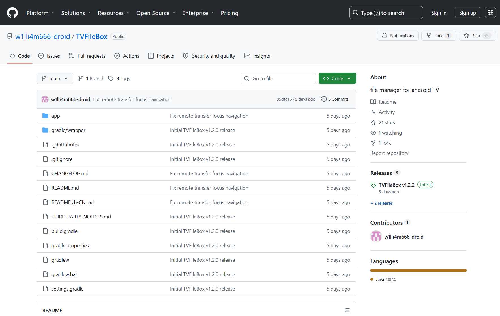Click the Readme book icon
Image resolution: width=500 pixels, height=316 pixels.
coord(373,102)
